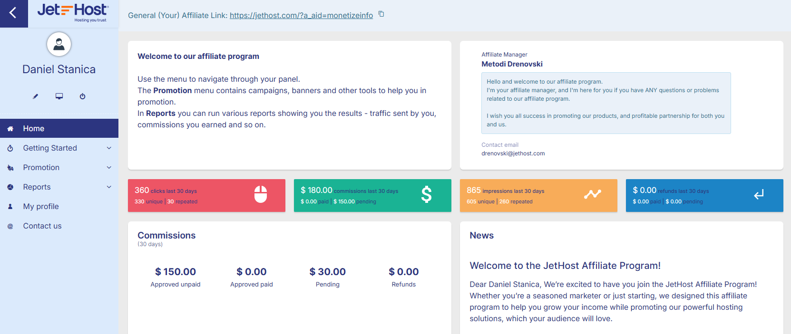Screen dimensions: 791x334
Task: Open My profile page
Action: coord(59,206)
